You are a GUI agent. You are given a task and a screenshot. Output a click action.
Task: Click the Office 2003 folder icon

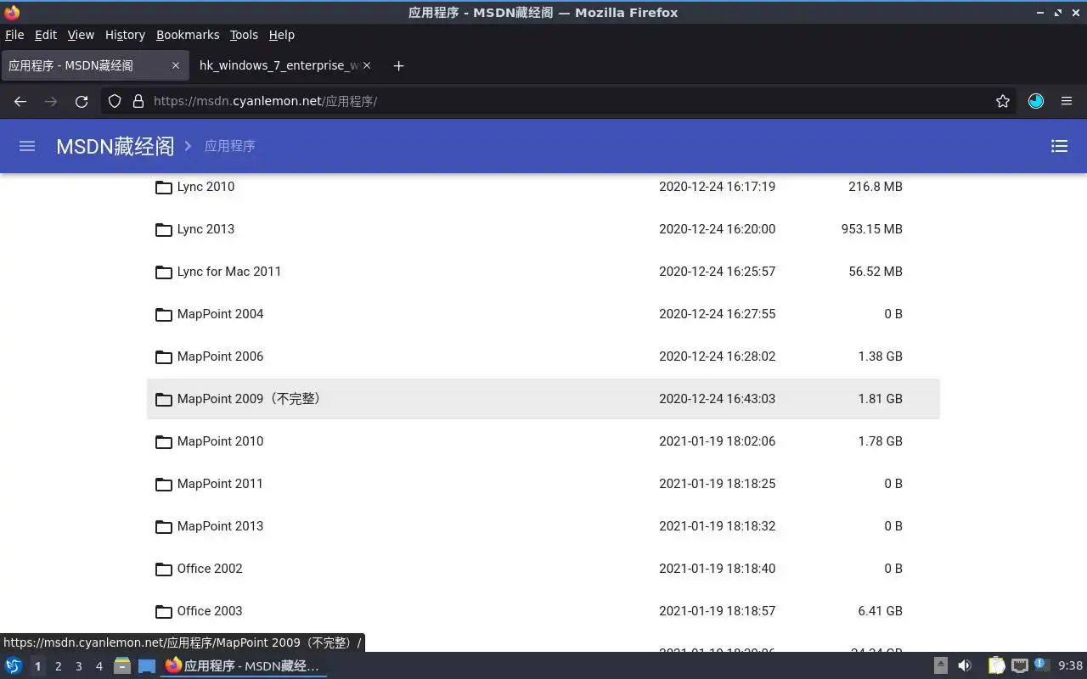click(164, 612)
